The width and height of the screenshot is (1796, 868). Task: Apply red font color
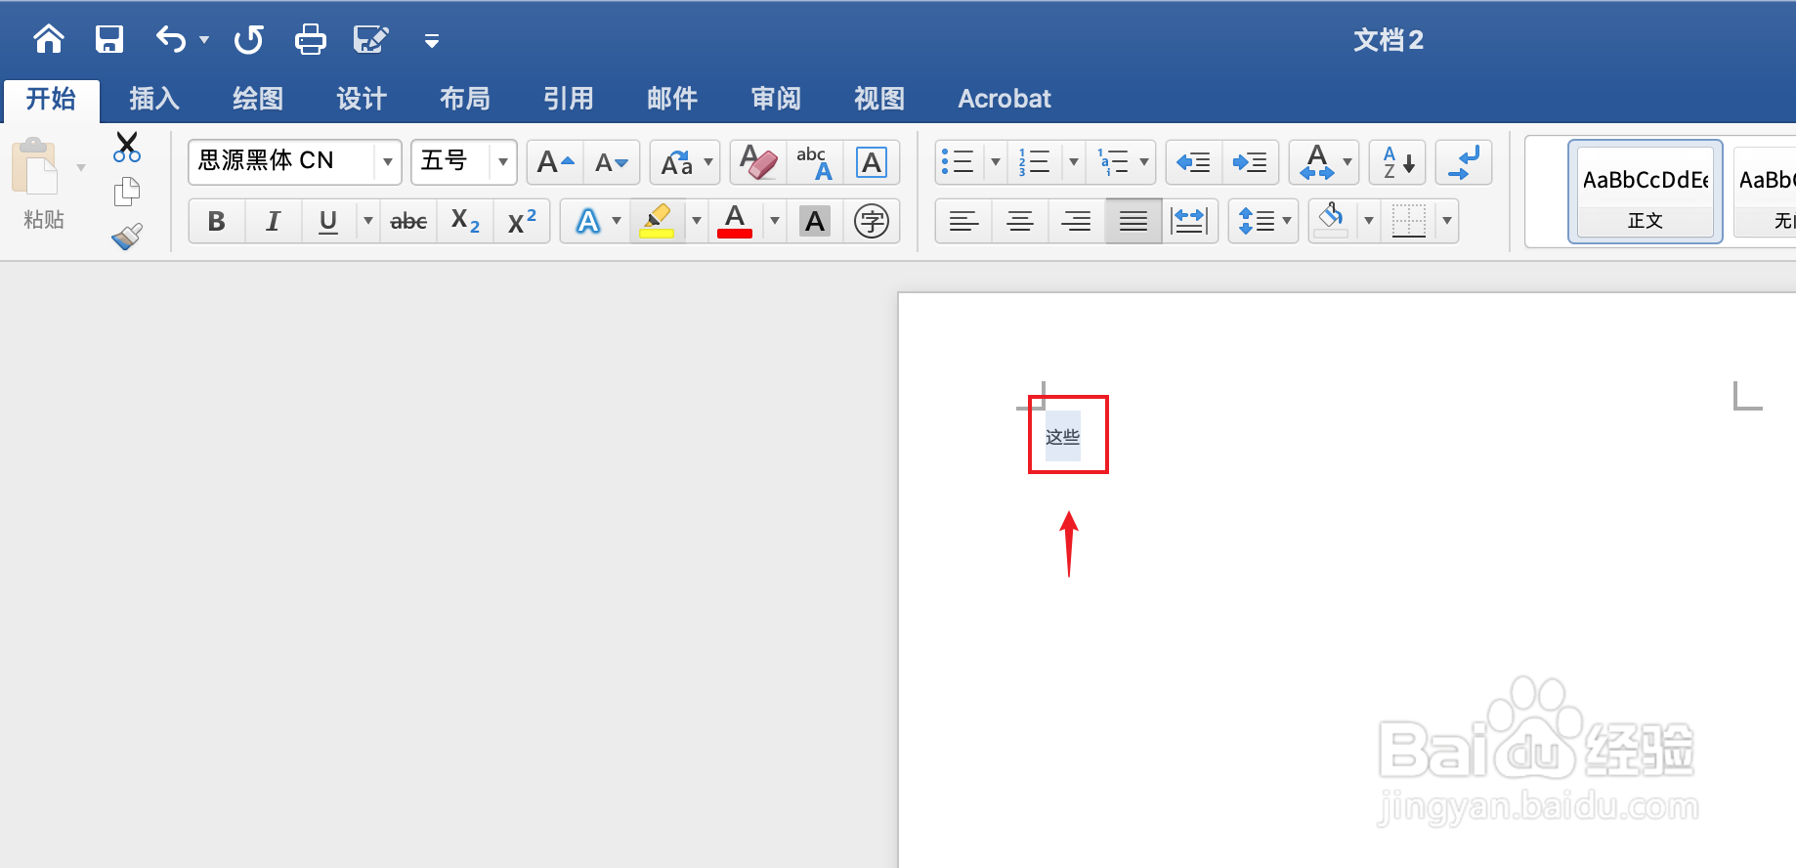[735, 221]
